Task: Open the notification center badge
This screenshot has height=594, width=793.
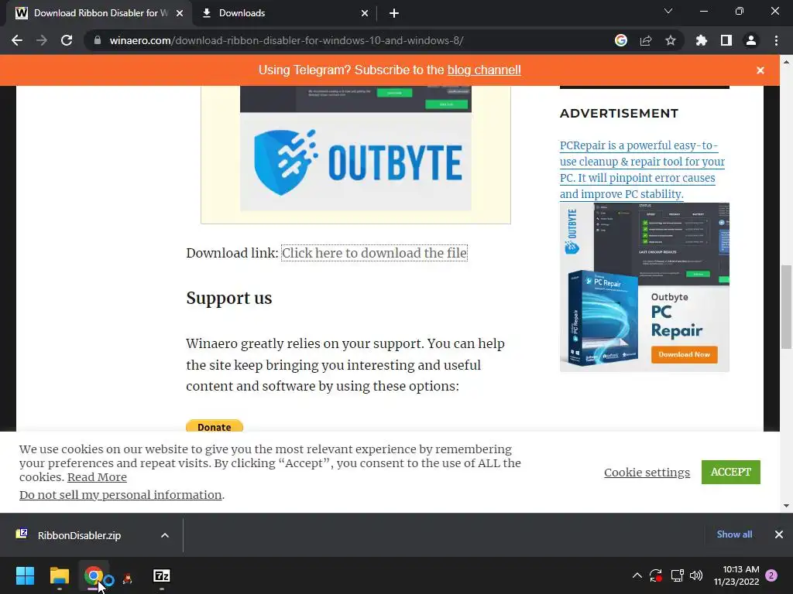Action: click(771, 575)
